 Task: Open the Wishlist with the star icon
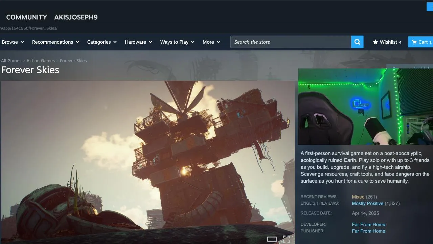coord(387,42)
